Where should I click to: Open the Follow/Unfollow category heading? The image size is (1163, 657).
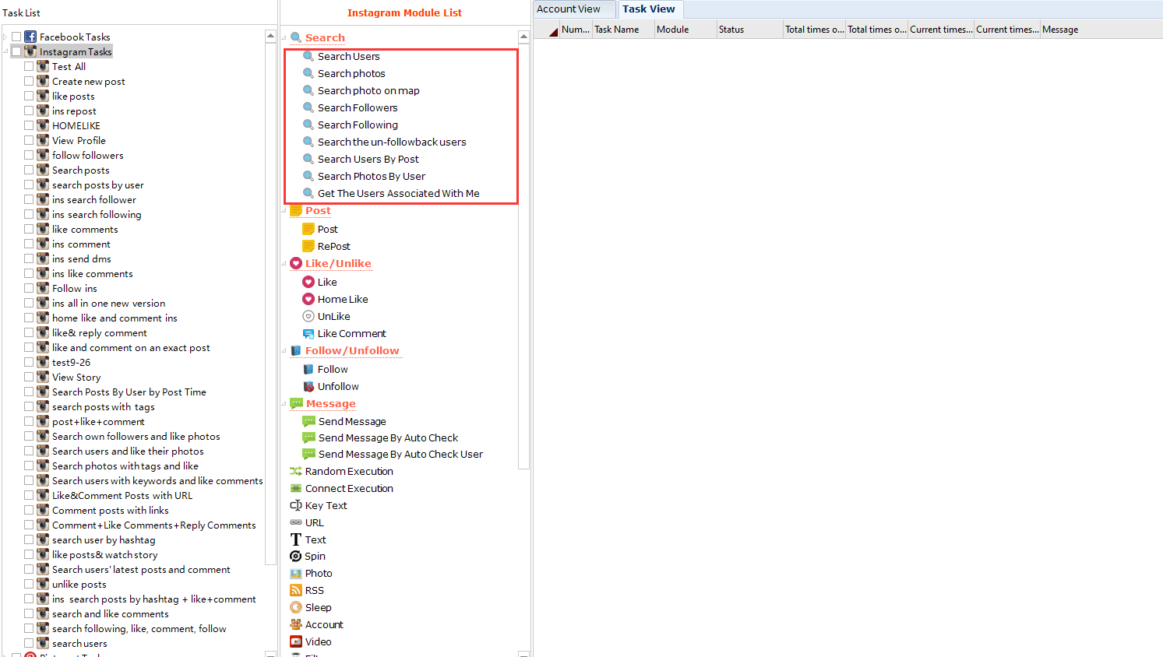tap(352, 350)
